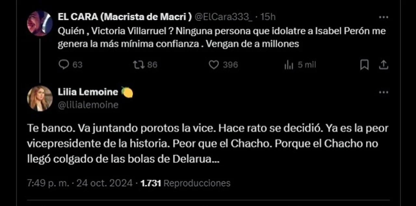This screenshot has width=416, height=206.
Task: Click the share icon on the first tweet
Action: pos(384,65)
